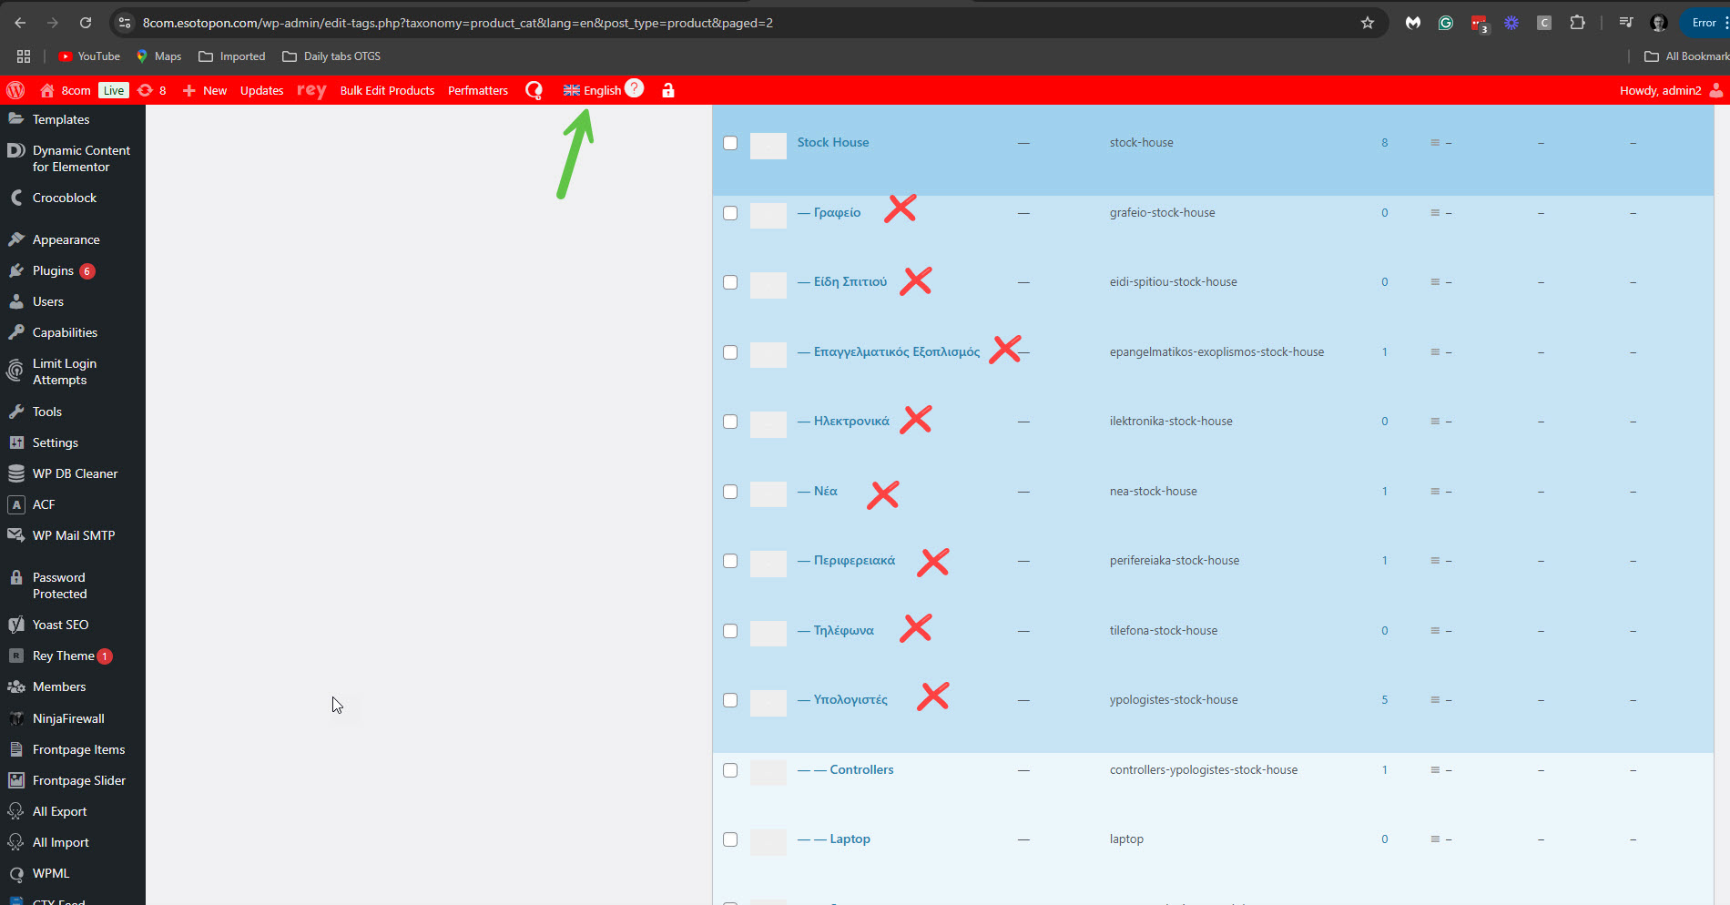The image size is (1730, 905).
Task: Check the Περιφερειακά row checkbox
Action: 730,561
